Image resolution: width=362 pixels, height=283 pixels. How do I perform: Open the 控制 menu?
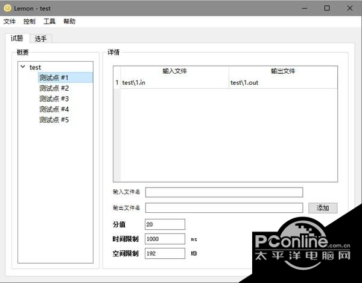point(30,22)
